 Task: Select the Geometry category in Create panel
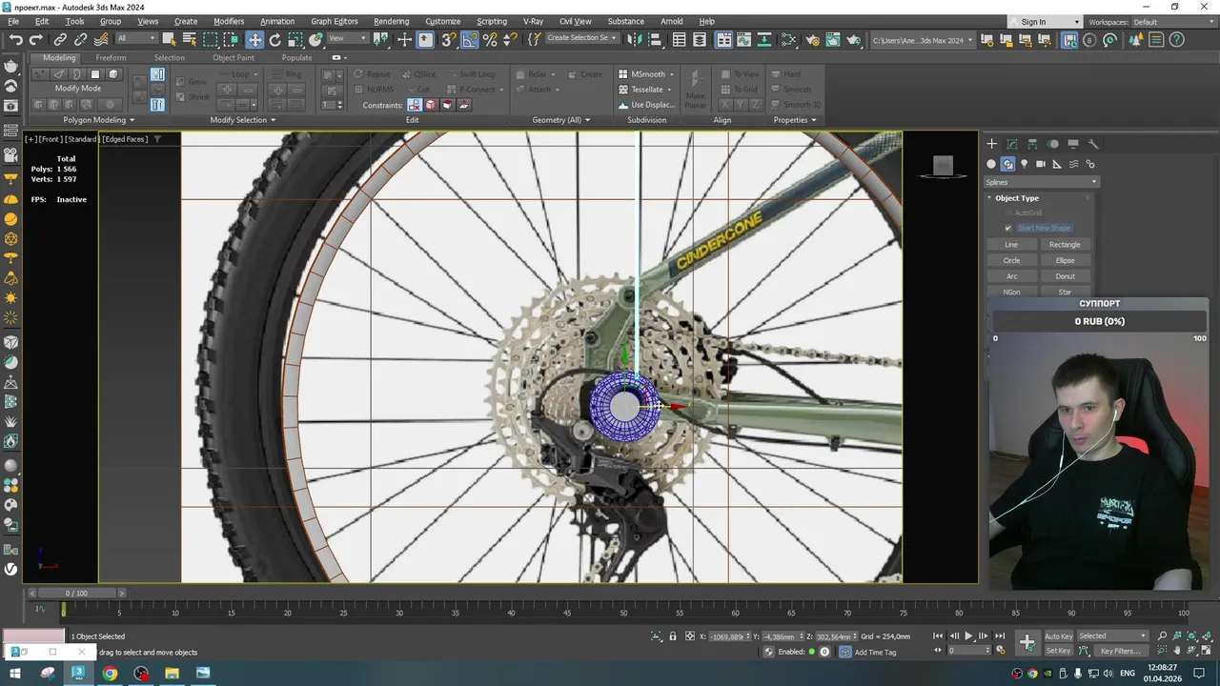991,164
